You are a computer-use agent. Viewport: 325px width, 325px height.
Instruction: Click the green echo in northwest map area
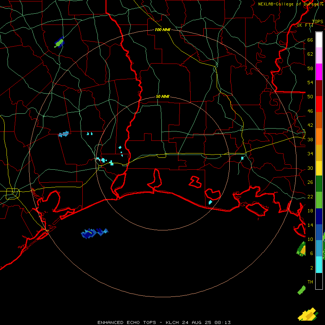(60, 43)
